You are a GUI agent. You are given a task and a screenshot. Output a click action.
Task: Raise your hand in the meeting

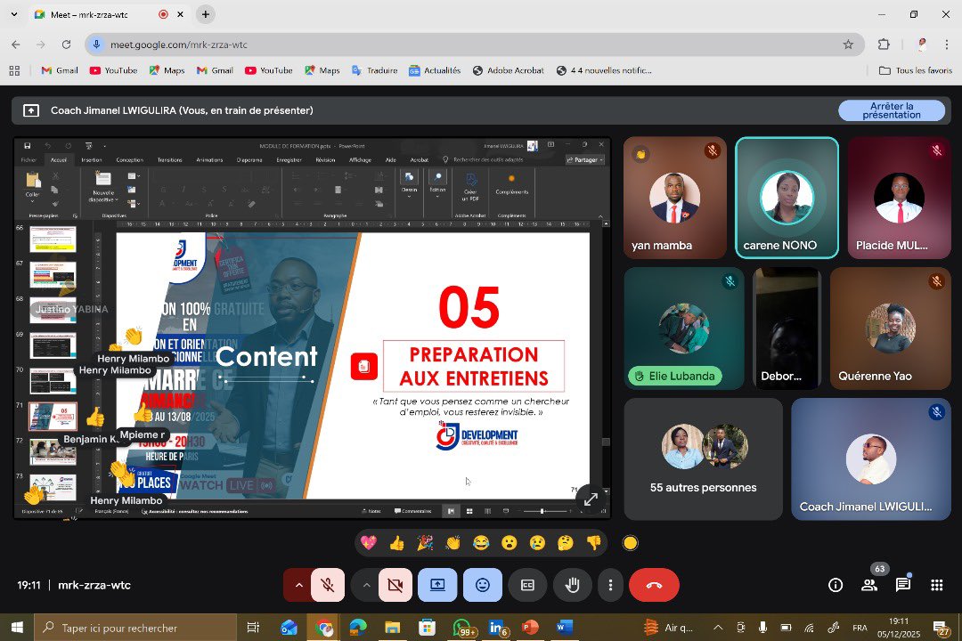click(x=573, y=585)
